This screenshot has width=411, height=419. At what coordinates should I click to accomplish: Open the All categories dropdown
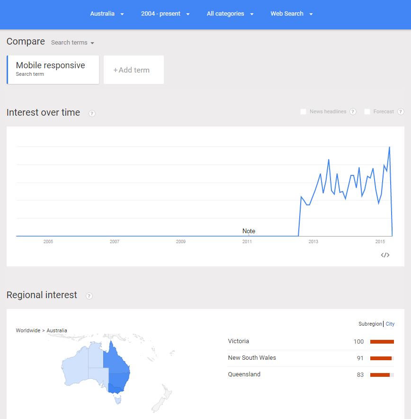[230, 14]
